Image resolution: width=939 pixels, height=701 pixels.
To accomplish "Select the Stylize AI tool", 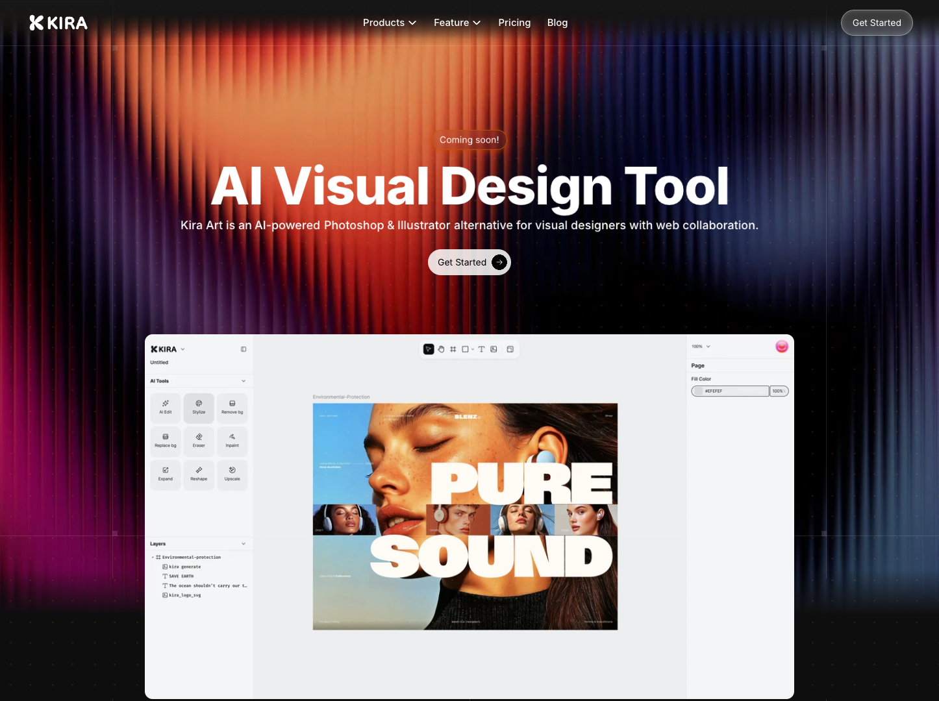I will 199,407.
